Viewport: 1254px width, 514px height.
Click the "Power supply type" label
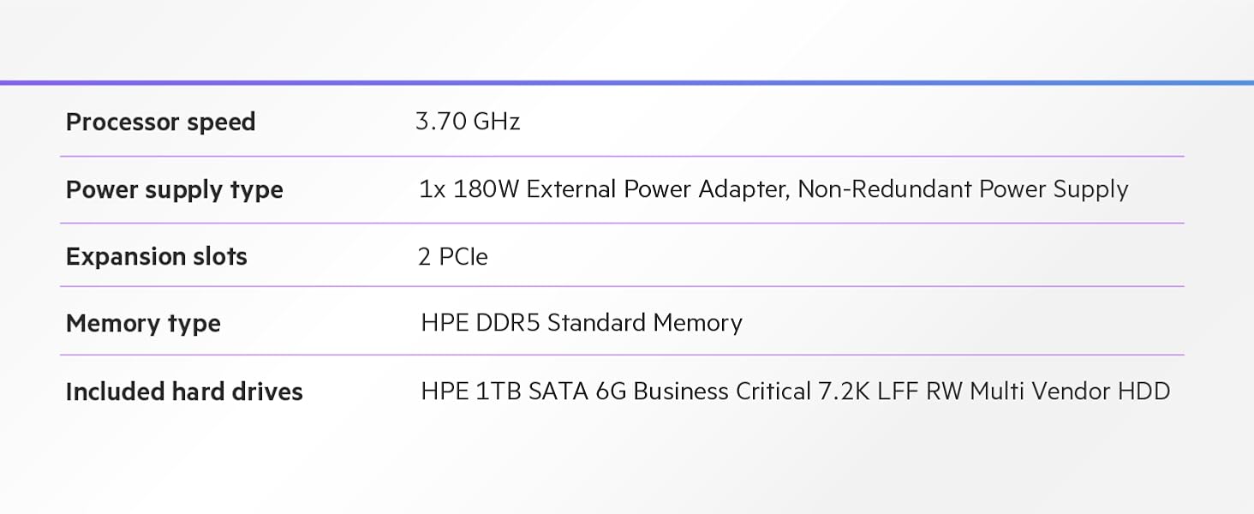174,190
